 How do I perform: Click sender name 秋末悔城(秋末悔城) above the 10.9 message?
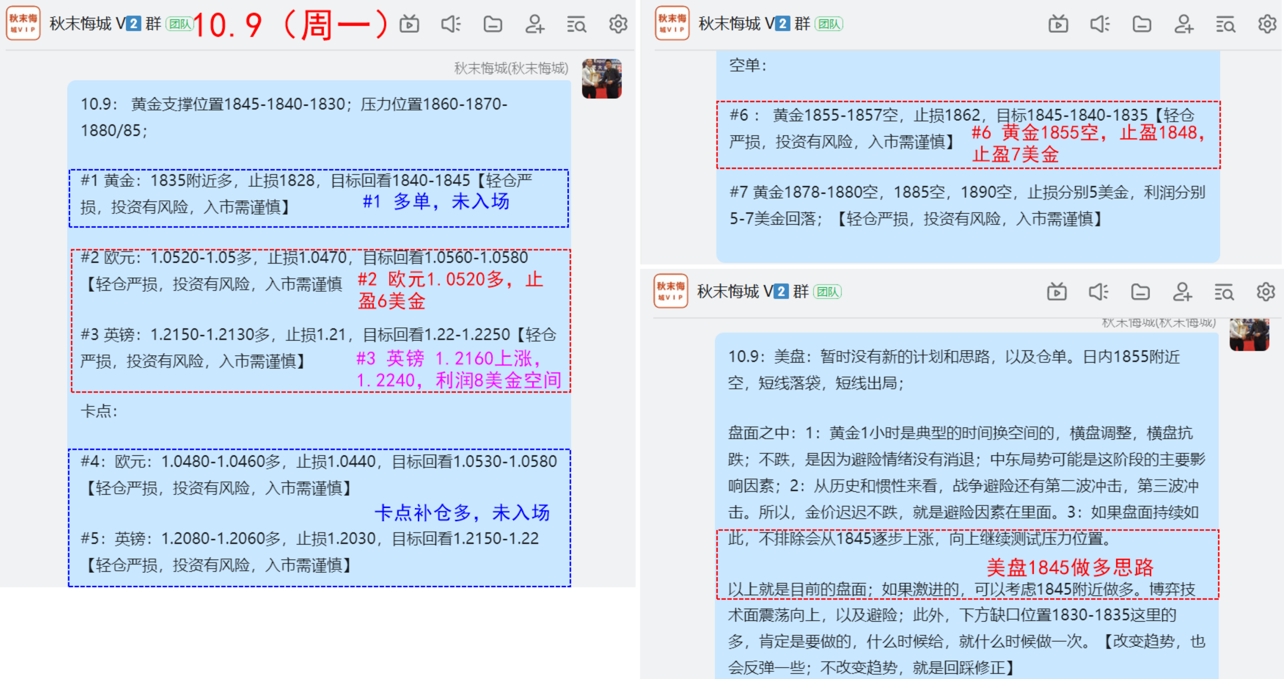[511, 68]
